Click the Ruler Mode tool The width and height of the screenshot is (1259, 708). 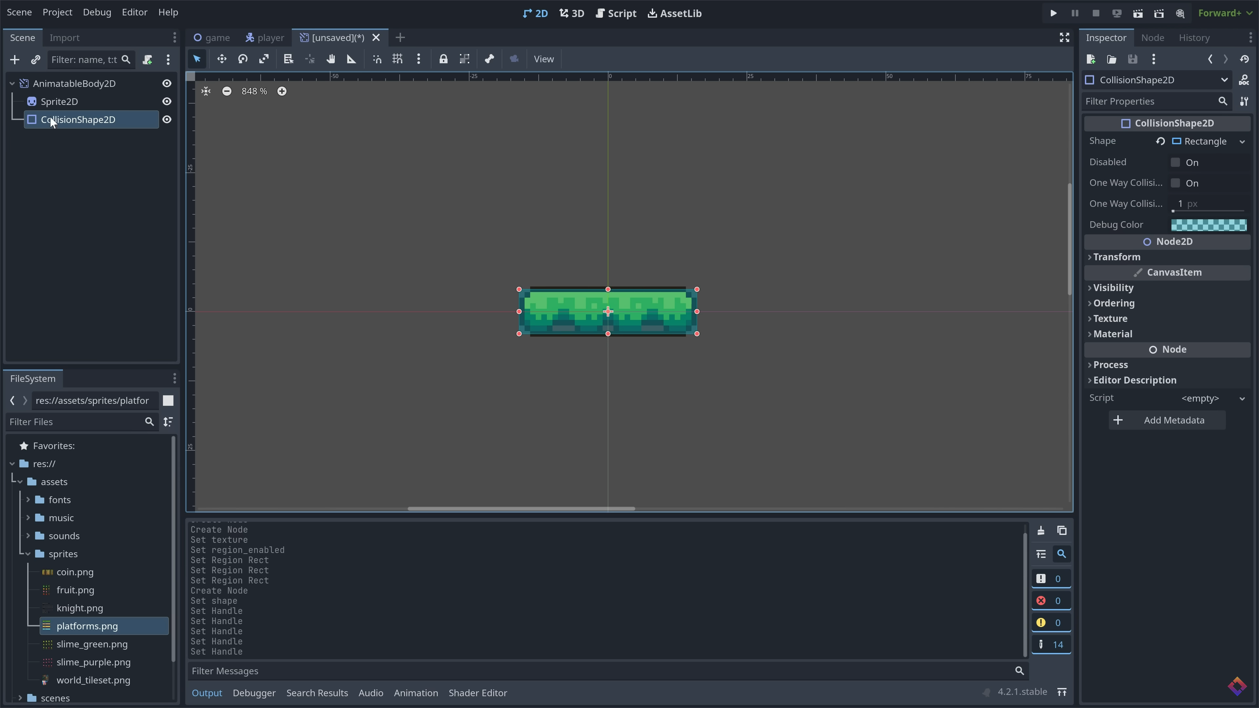click(x=351, y=59)
